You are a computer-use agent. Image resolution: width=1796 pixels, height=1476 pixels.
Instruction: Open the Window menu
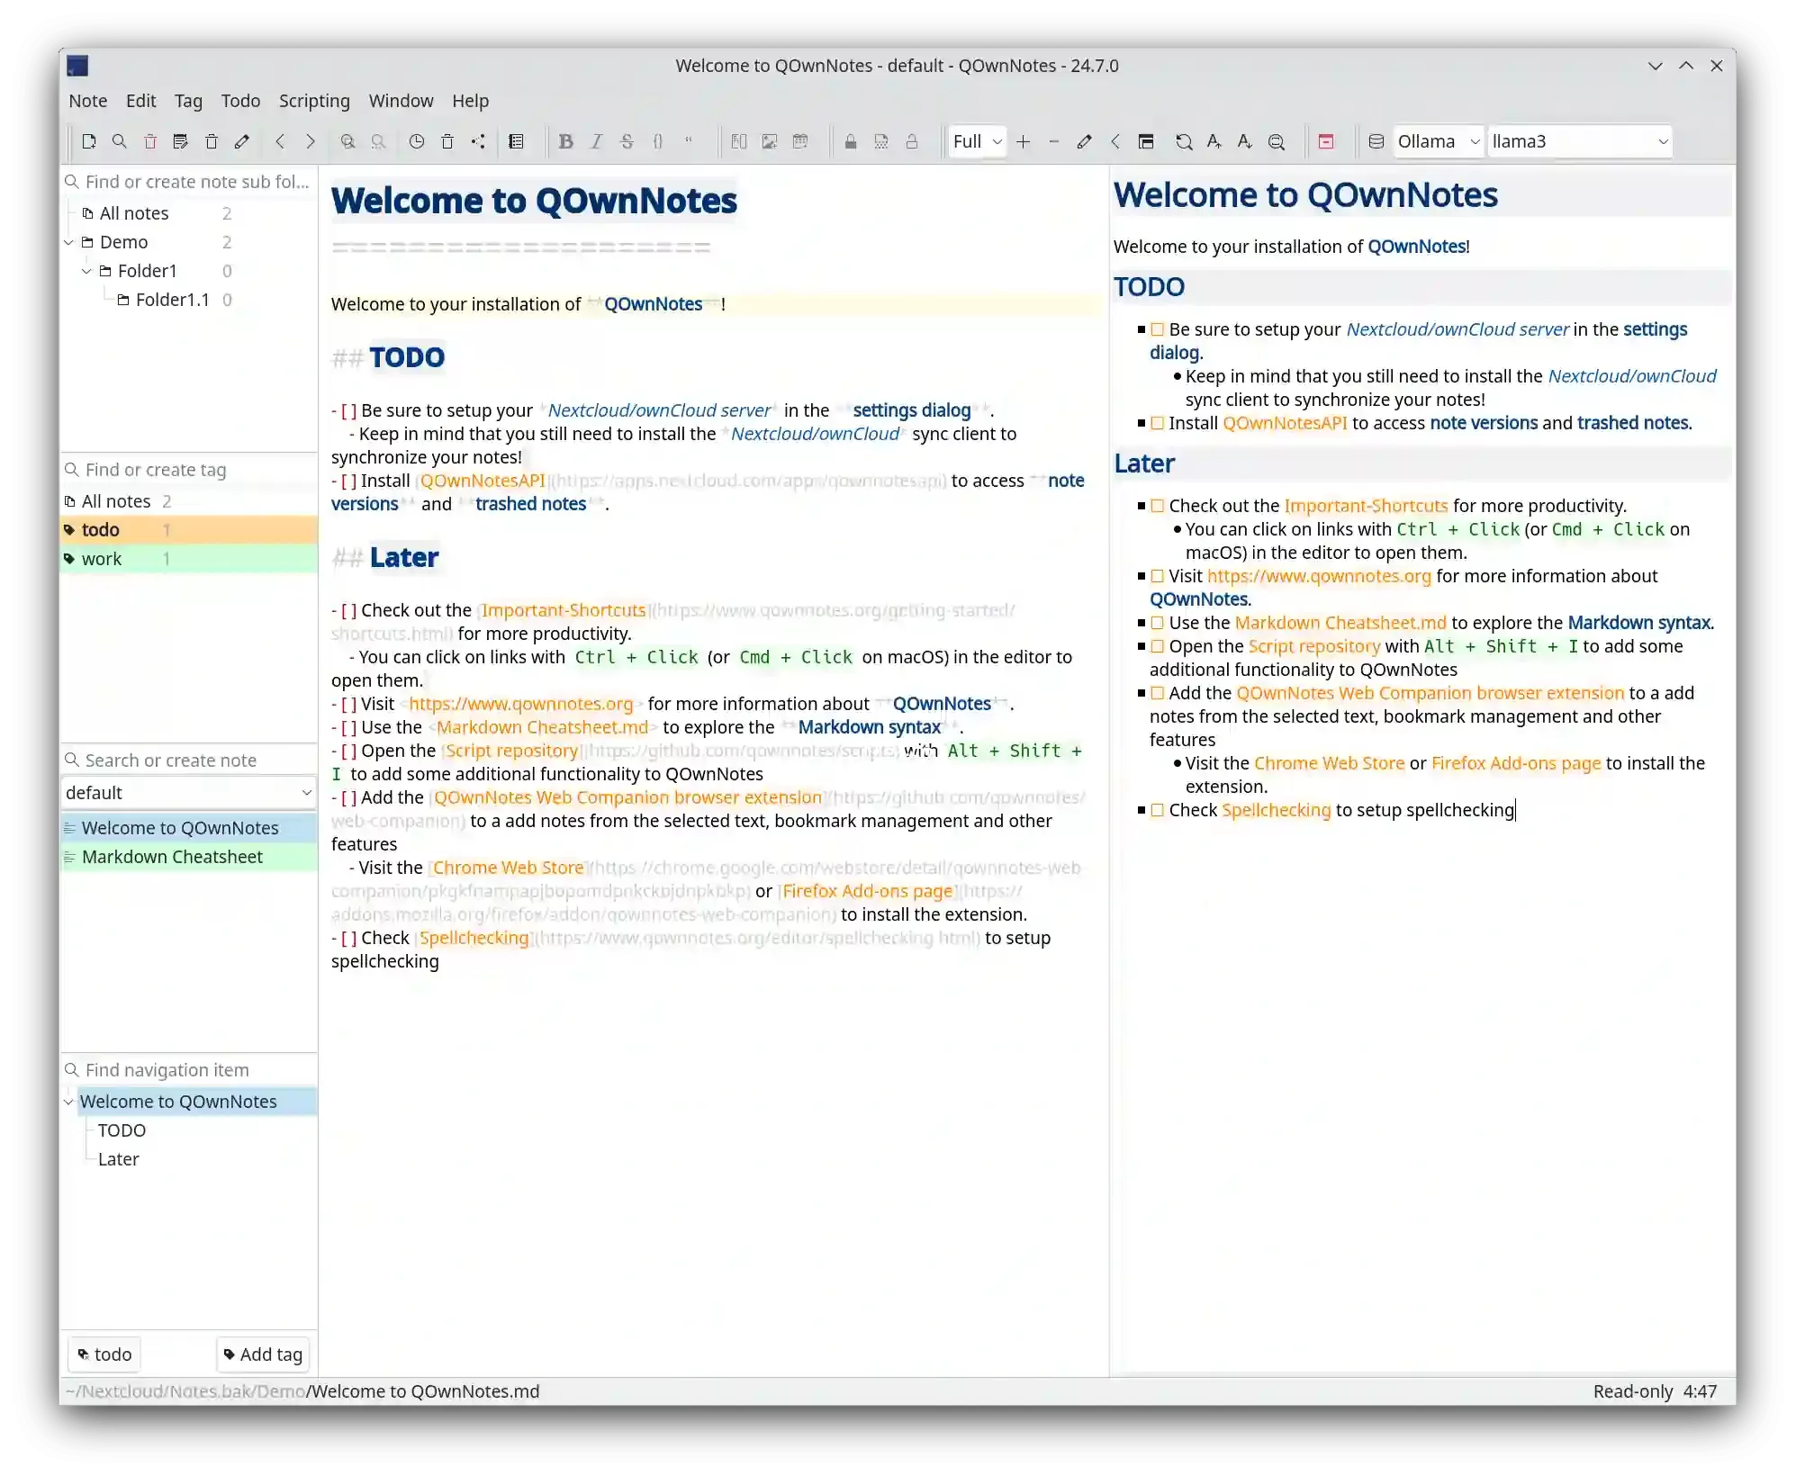point(401,101)
